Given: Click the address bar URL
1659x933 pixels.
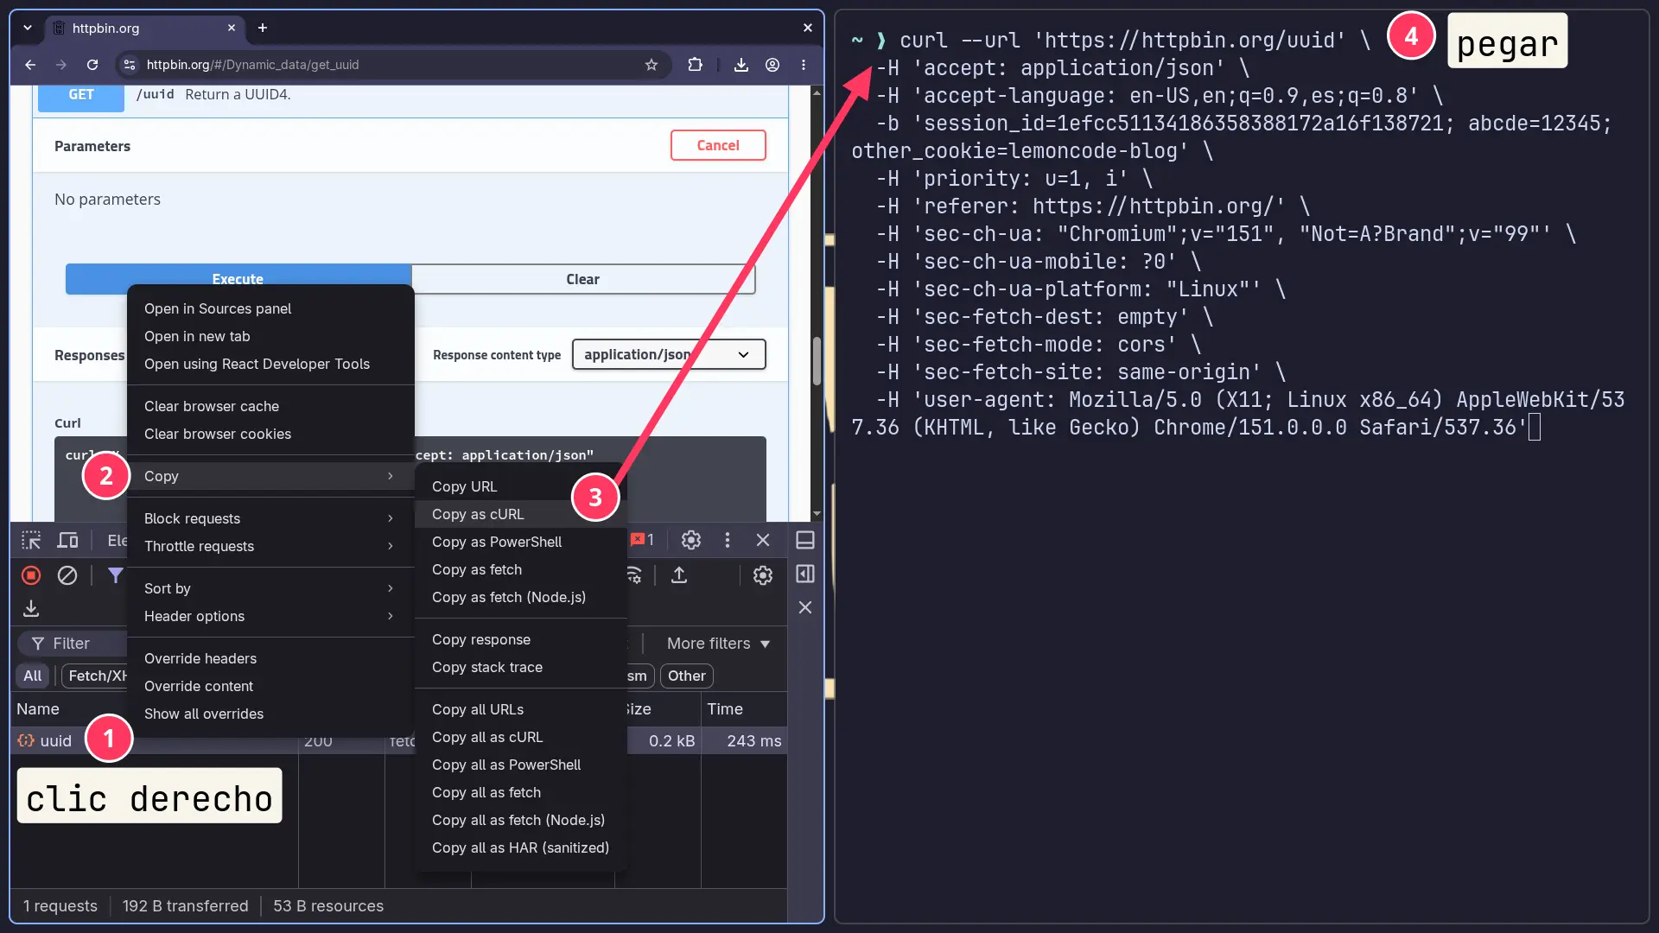Looking at the screenshot, I should click(252, 65).
